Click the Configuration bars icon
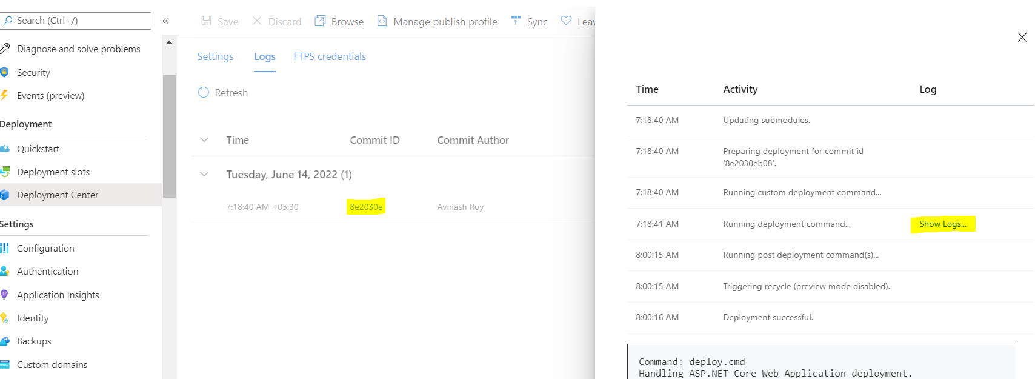 click(5, 248)
